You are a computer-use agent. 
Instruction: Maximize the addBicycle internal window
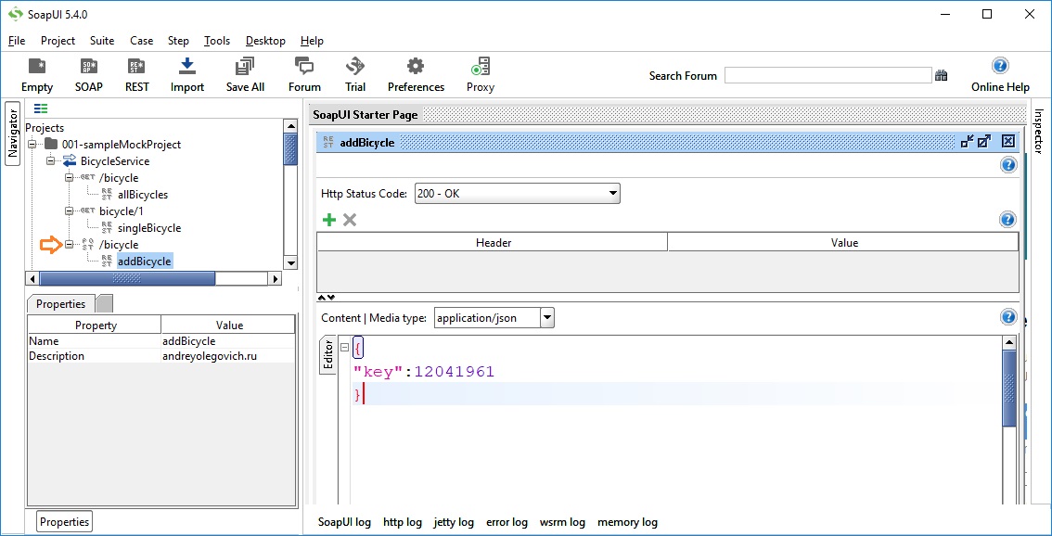tap(984, 141)
